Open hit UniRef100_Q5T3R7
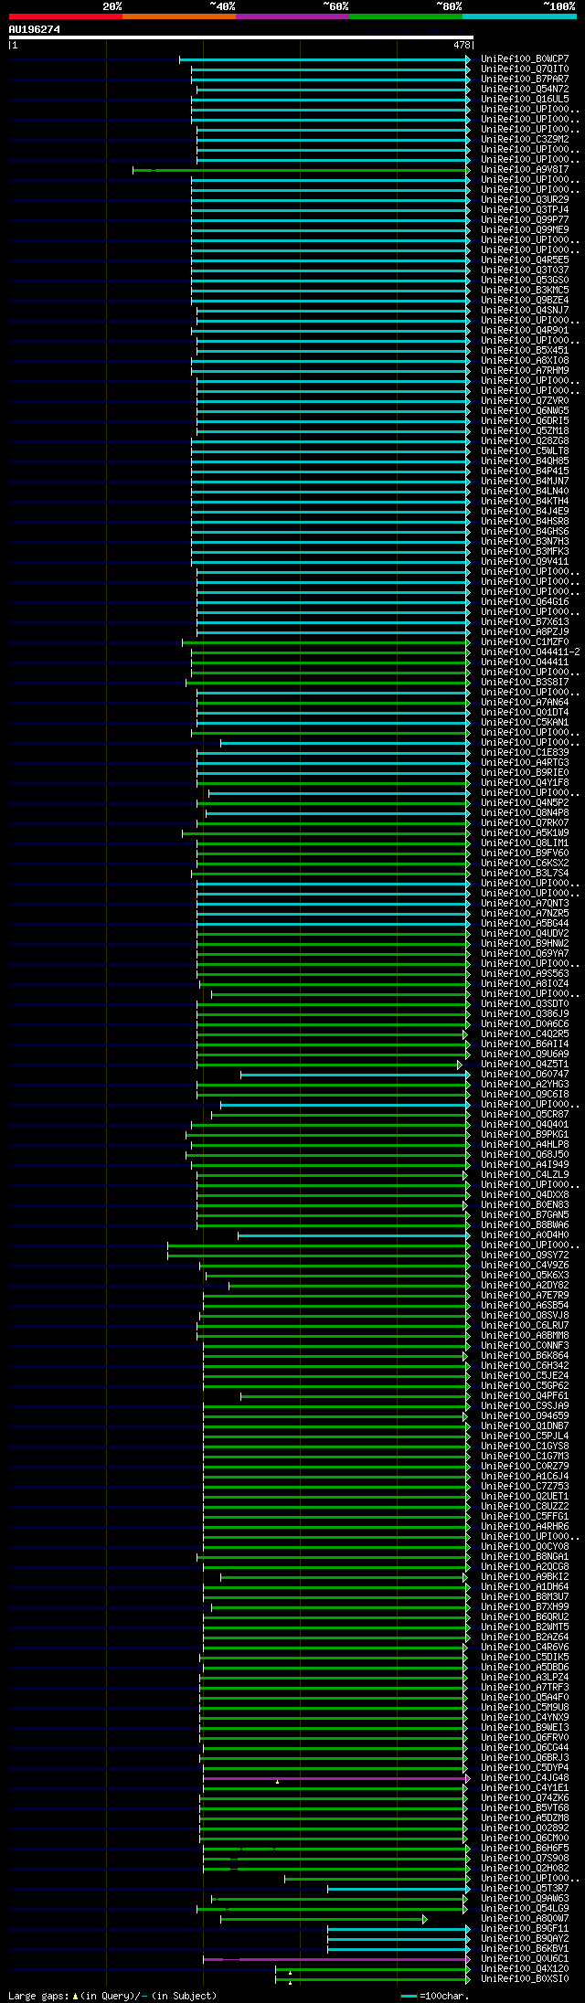585x2003 pixels. (x=525, y=1889)
